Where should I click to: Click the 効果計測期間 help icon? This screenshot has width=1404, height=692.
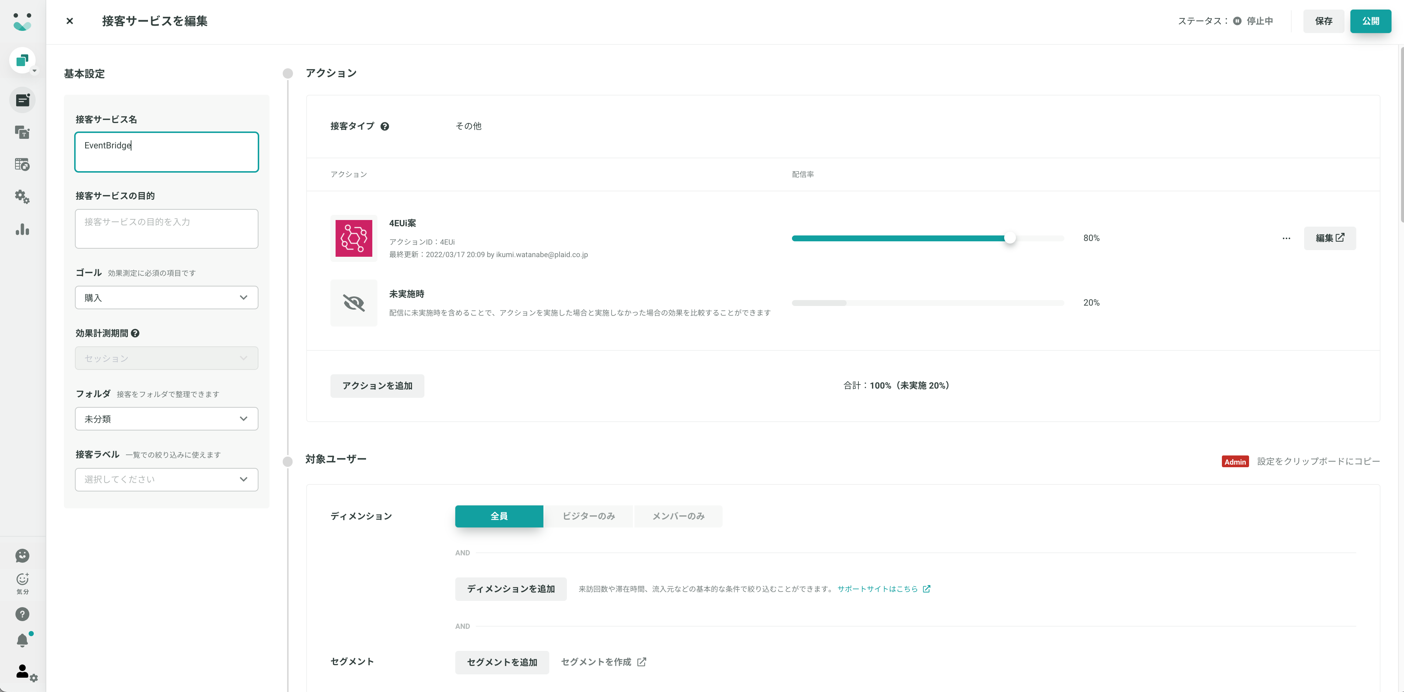point(135,333)
